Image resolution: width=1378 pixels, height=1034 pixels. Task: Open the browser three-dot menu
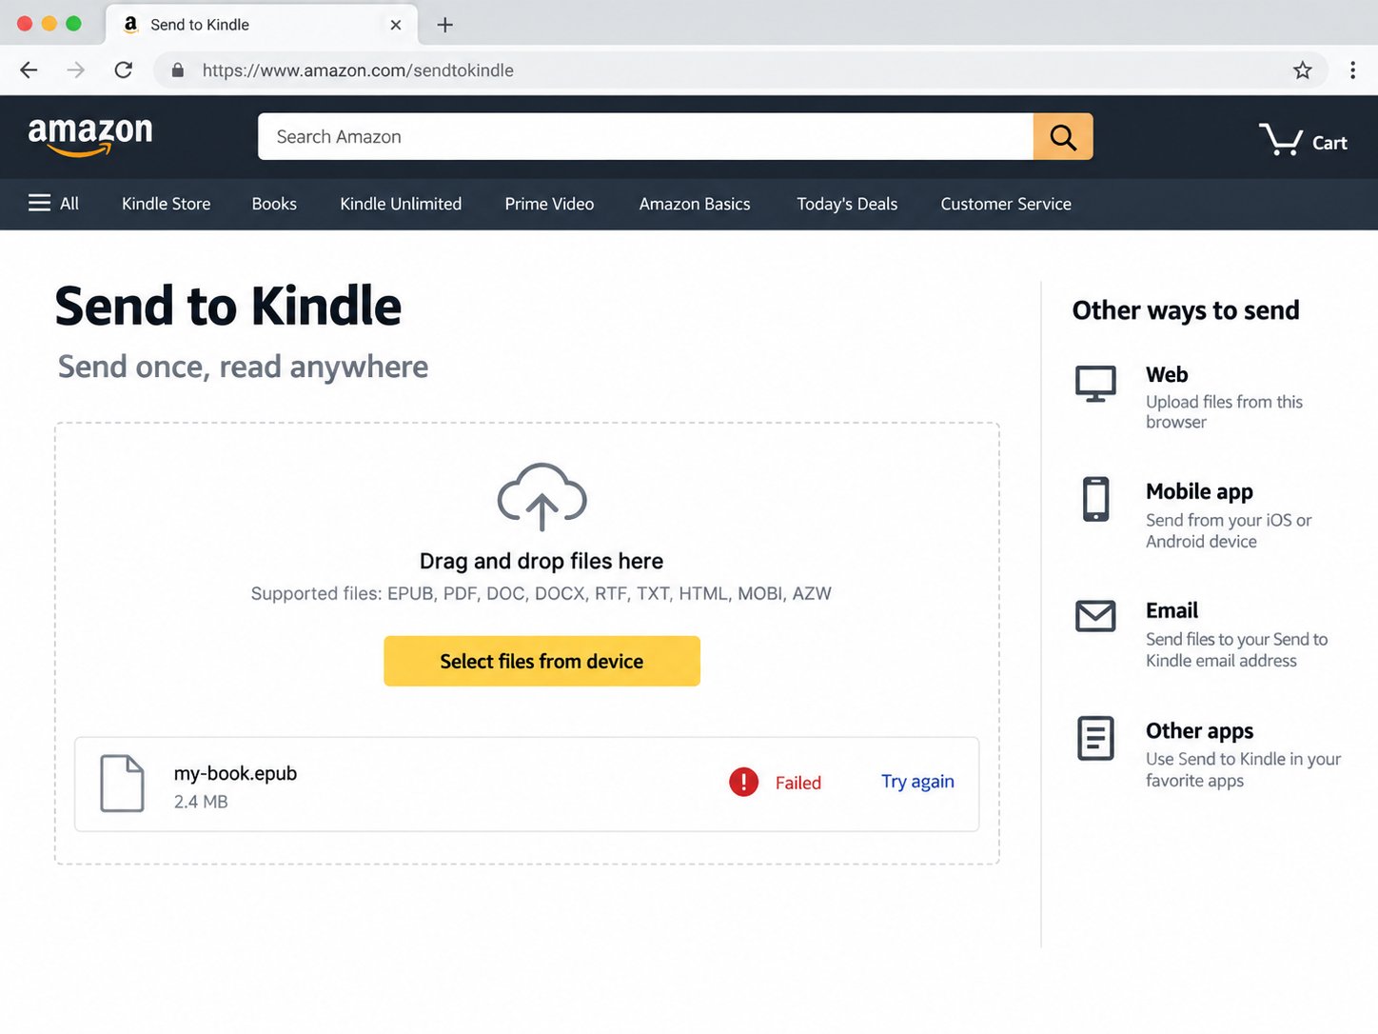[1352, 70]
